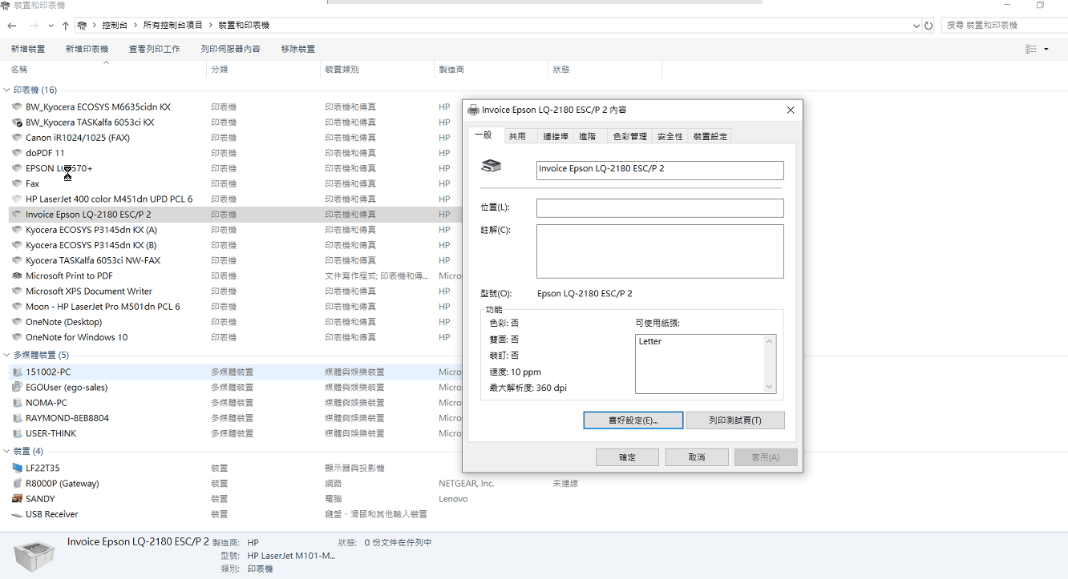
Task: Click the refresh button beside address bar
Action: pos(928,26)
